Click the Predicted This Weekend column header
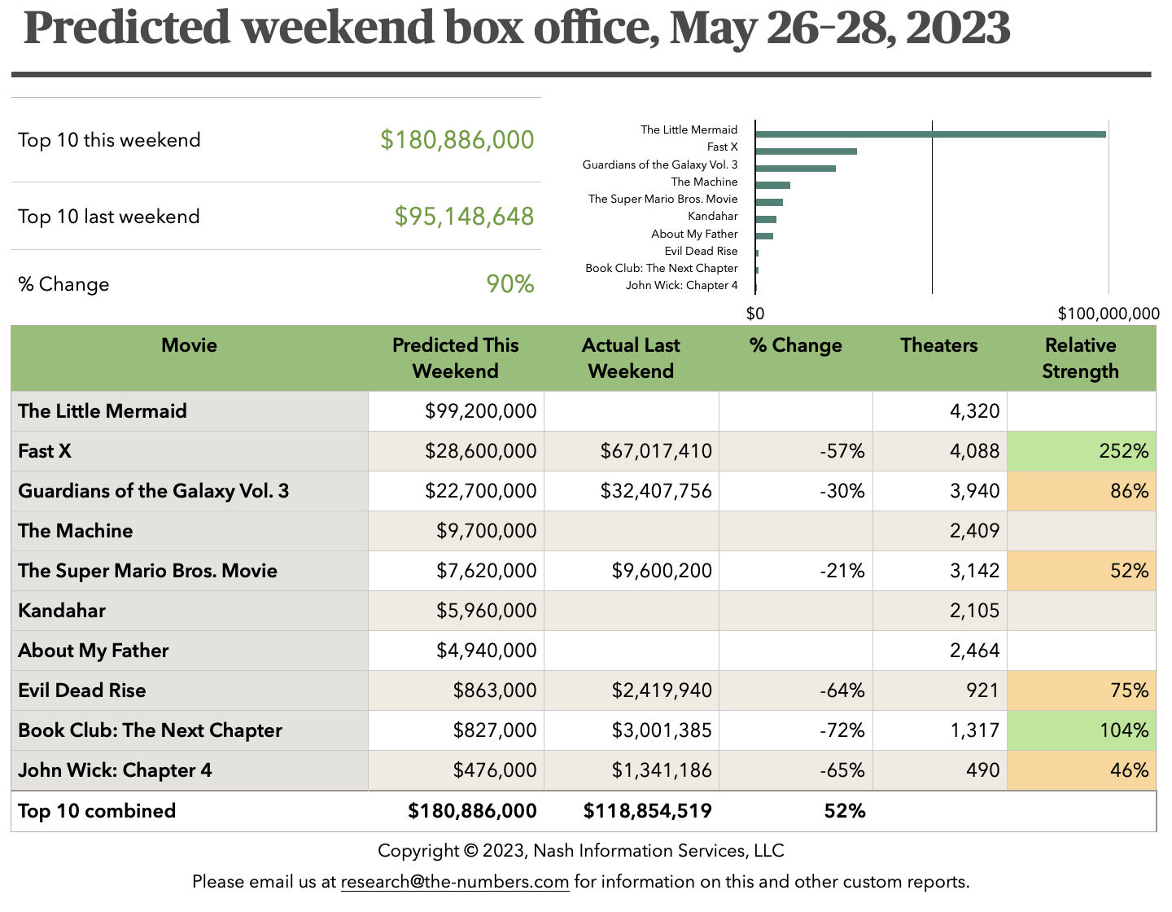 [x=456, y=358]
